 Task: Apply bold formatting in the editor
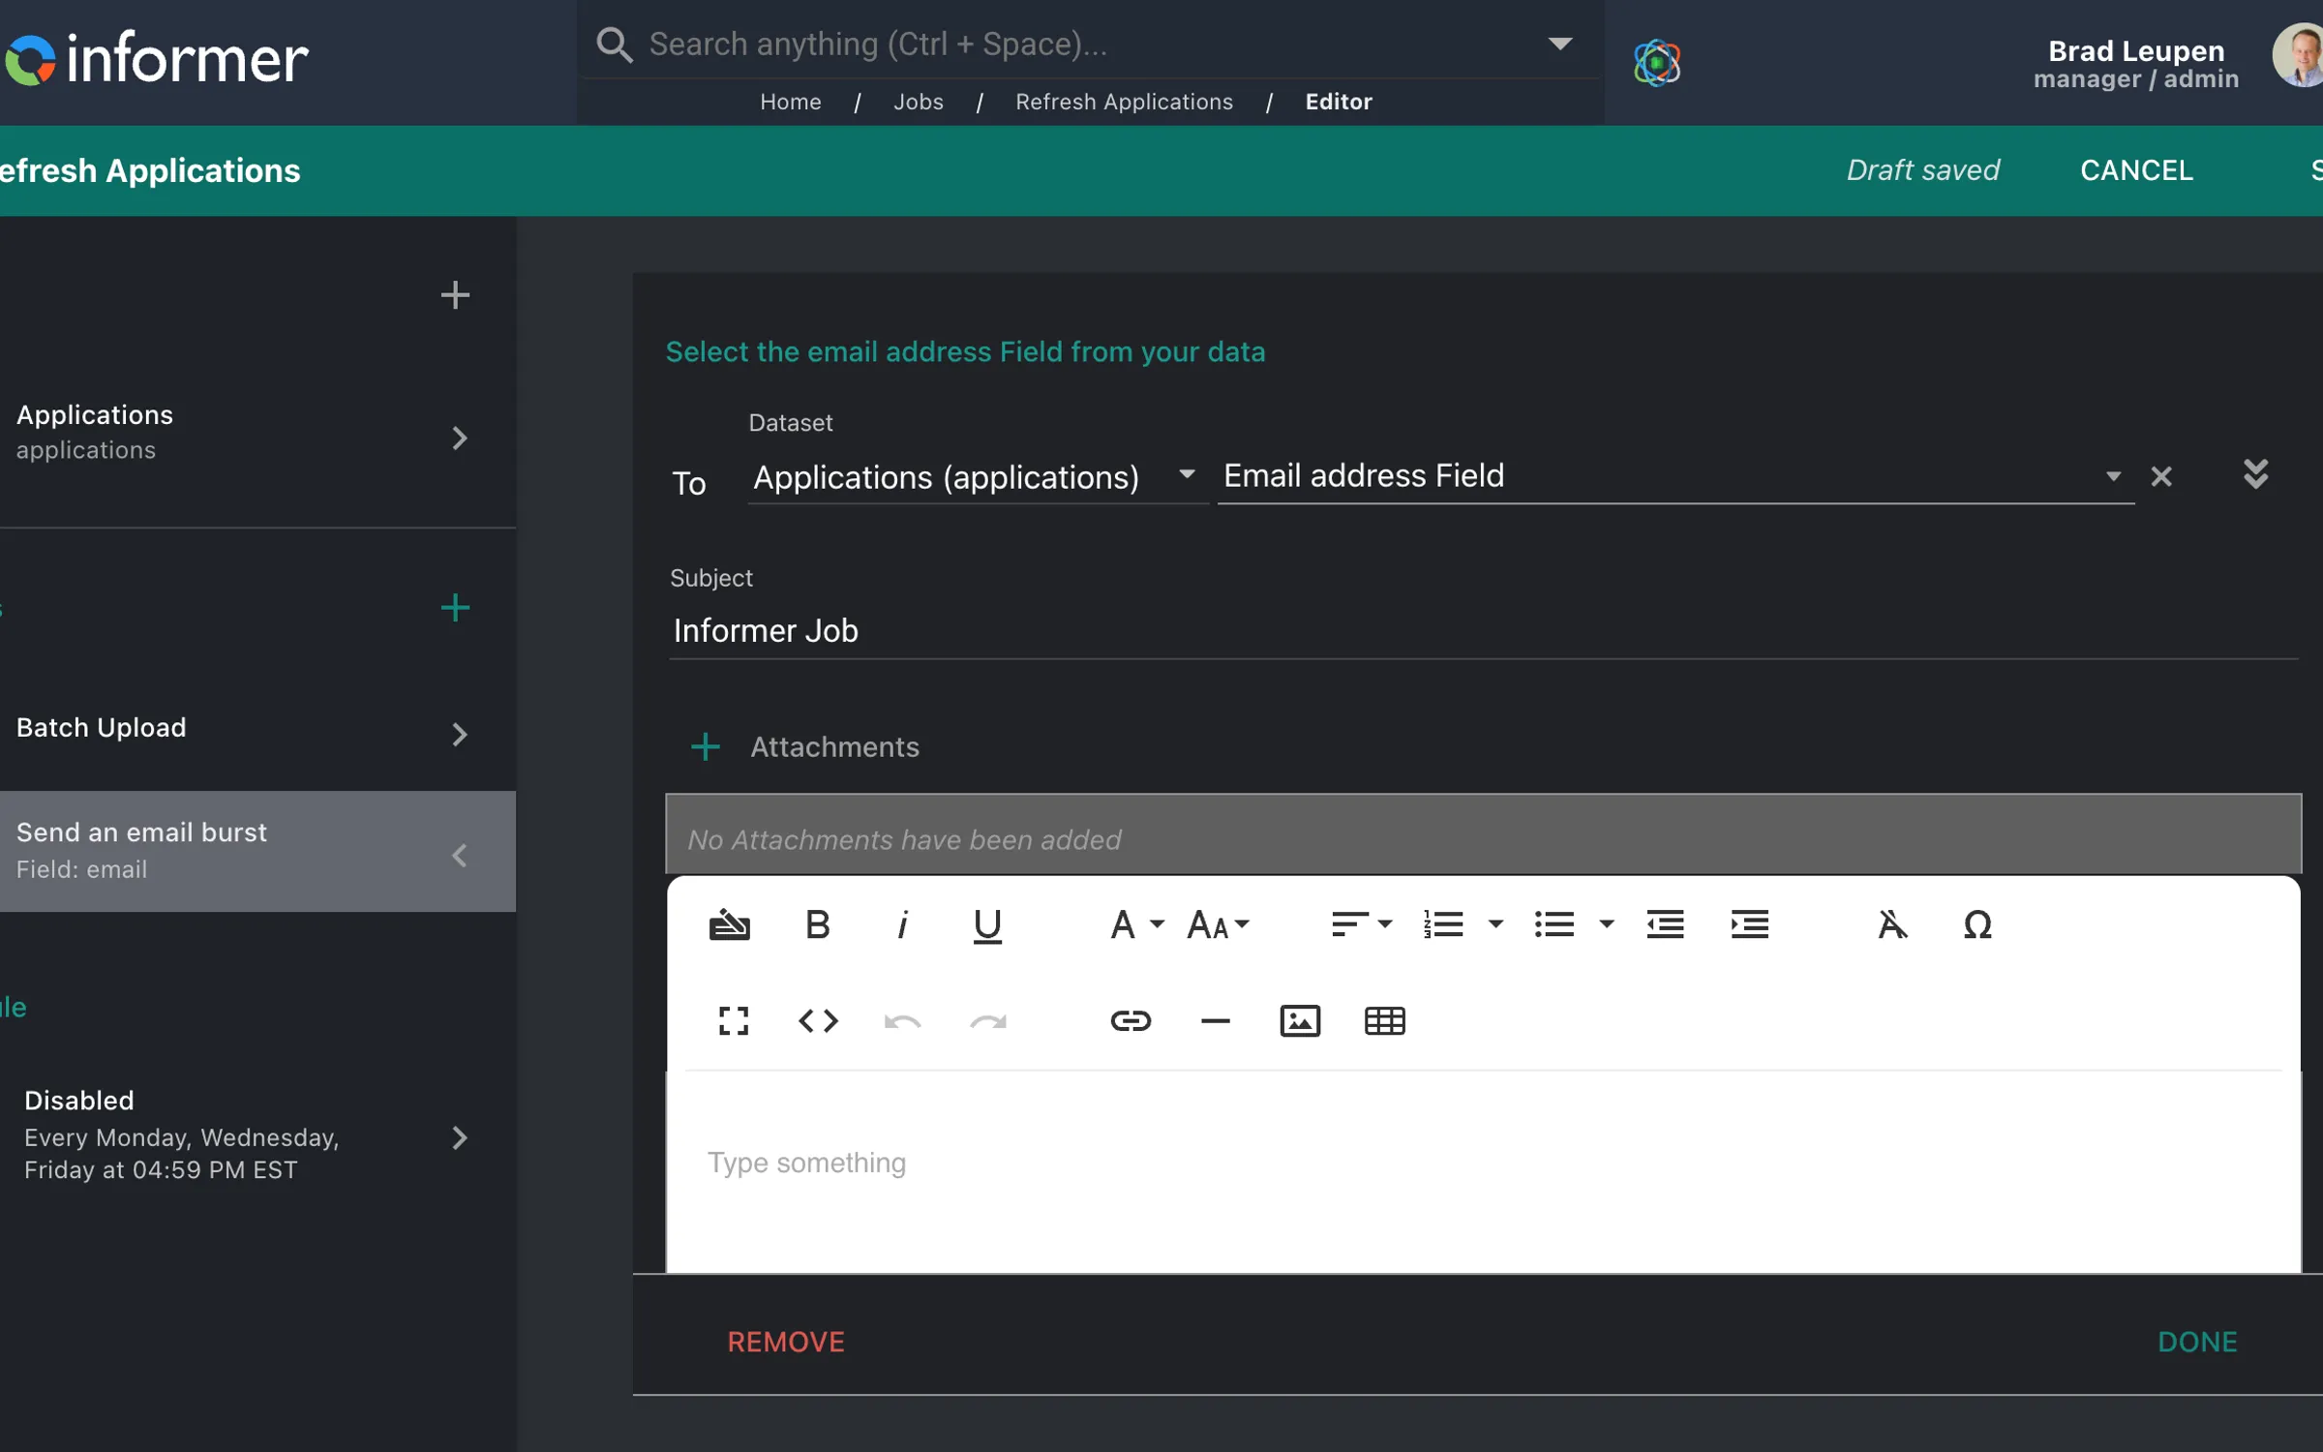pyautogui.click(x=818, y=924)
